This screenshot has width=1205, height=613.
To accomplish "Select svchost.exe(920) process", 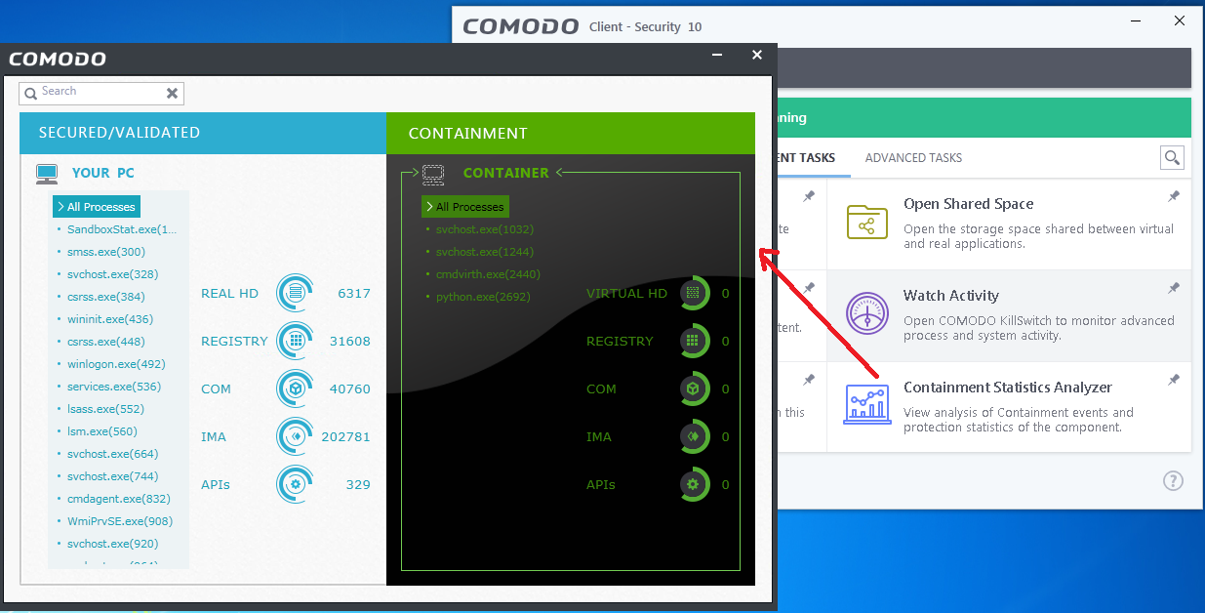I will coord(112,544).
